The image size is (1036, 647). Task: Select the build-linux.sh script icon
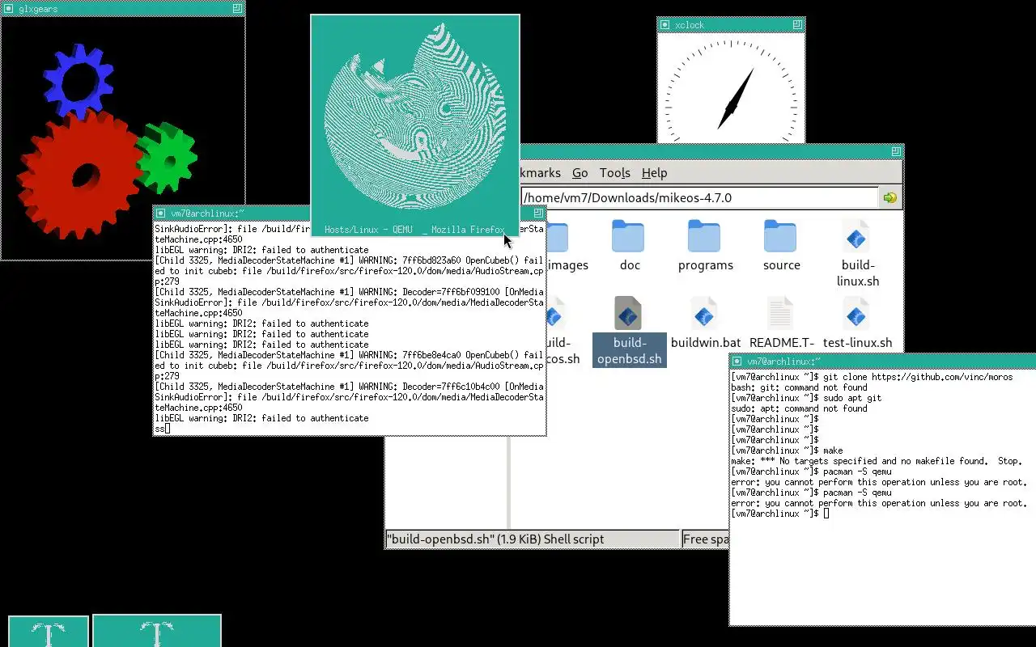point(856,236)
